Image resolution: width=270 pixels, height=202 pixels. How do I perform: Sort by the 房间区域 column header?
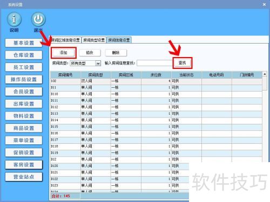pos(126,75)
